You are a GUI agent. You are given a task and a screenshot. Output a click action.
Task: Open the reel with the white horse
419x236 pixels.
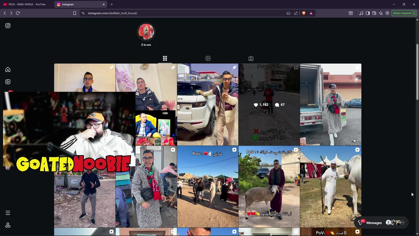pos(331,187)
